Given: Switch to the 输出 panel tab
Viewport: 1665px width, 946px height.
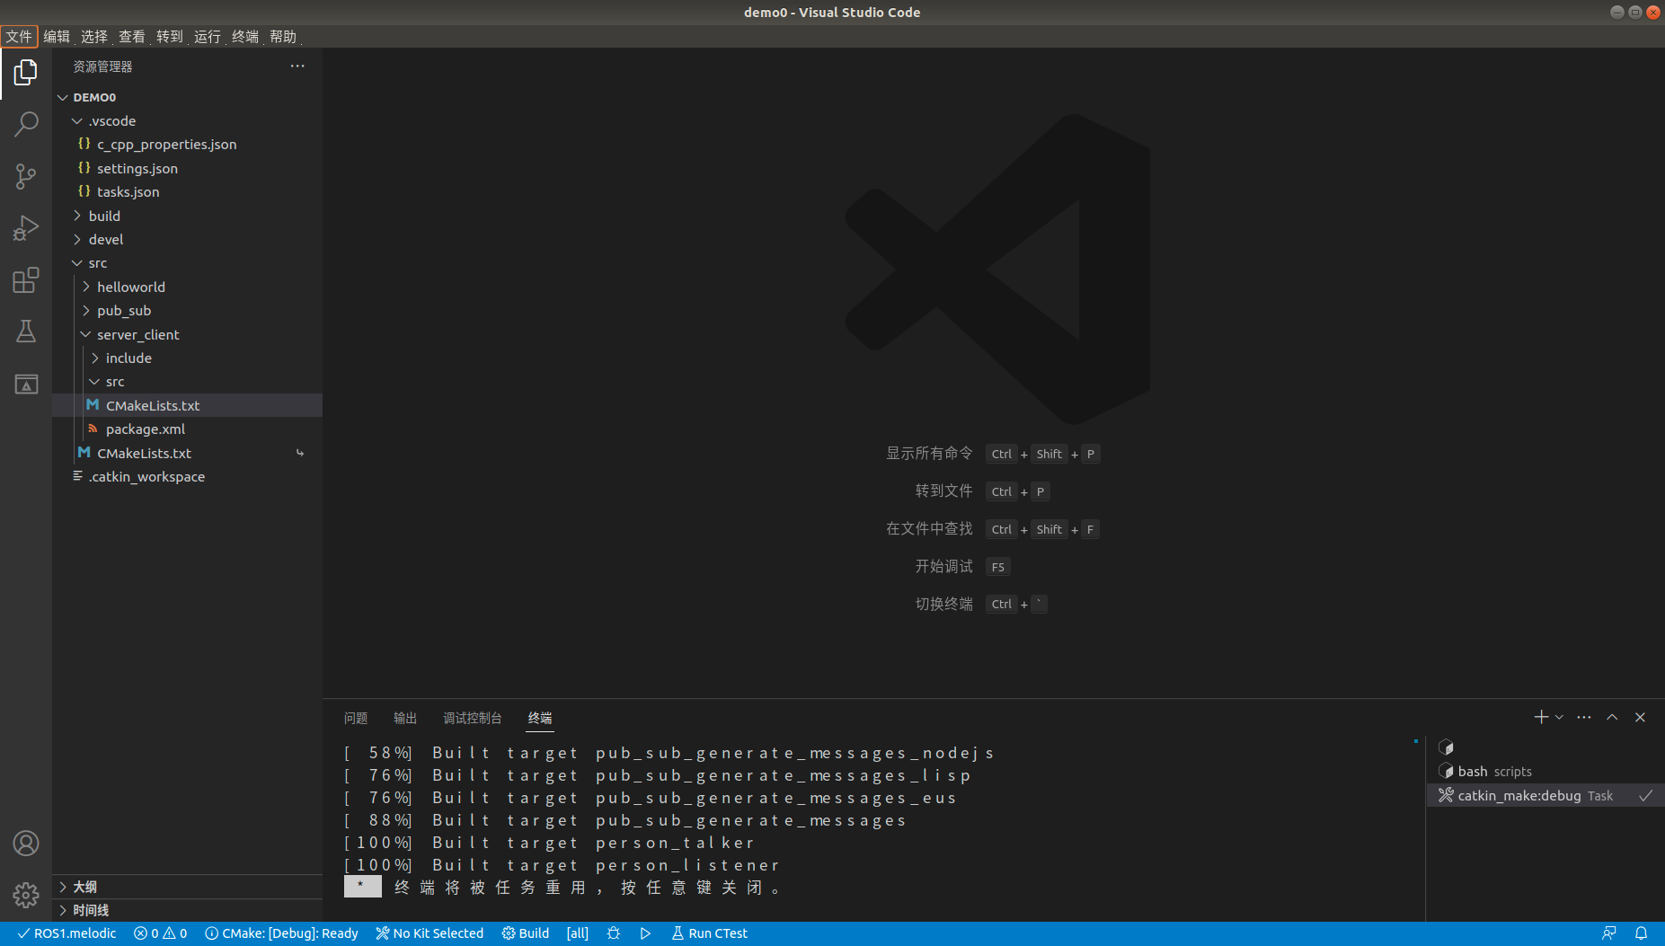Looking at the screenshot, I should click(405, 718).
